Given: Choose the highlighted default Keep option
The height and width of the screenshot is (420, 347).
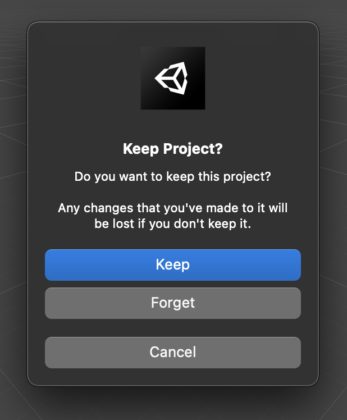Looking at the screenshot, I should pyautogui.click(x=173, y=264).
